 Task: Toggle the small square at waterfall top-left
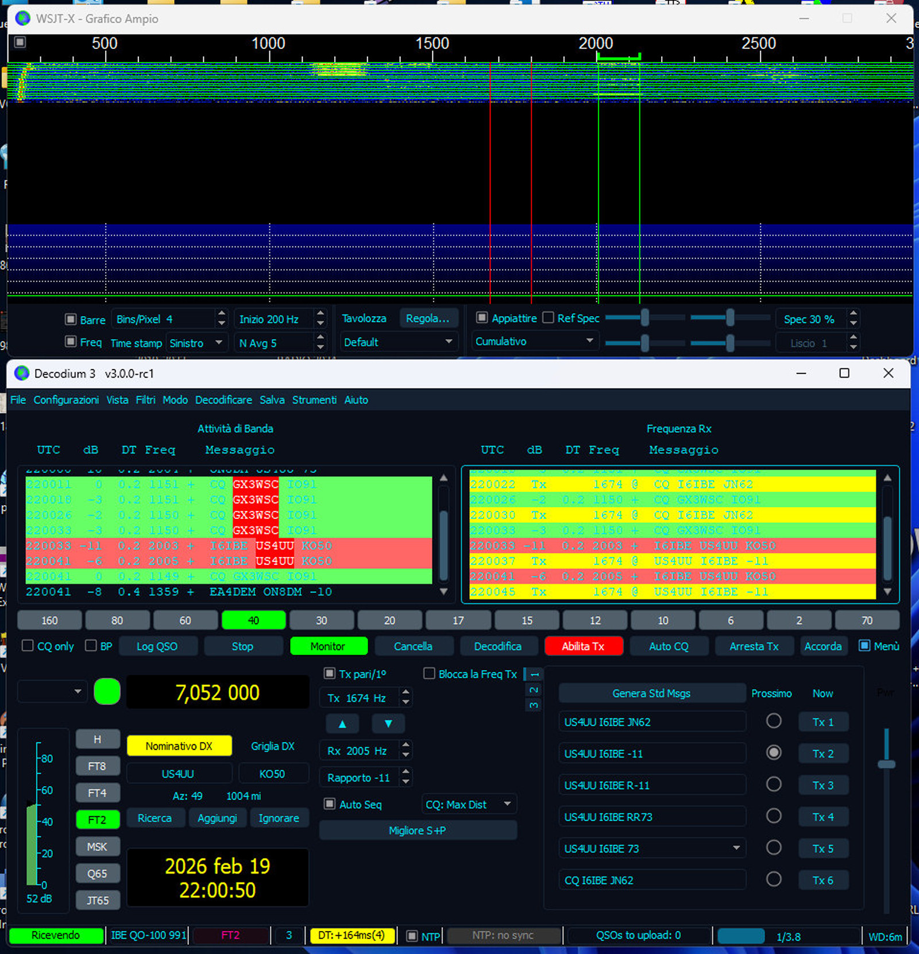[20, 42]
